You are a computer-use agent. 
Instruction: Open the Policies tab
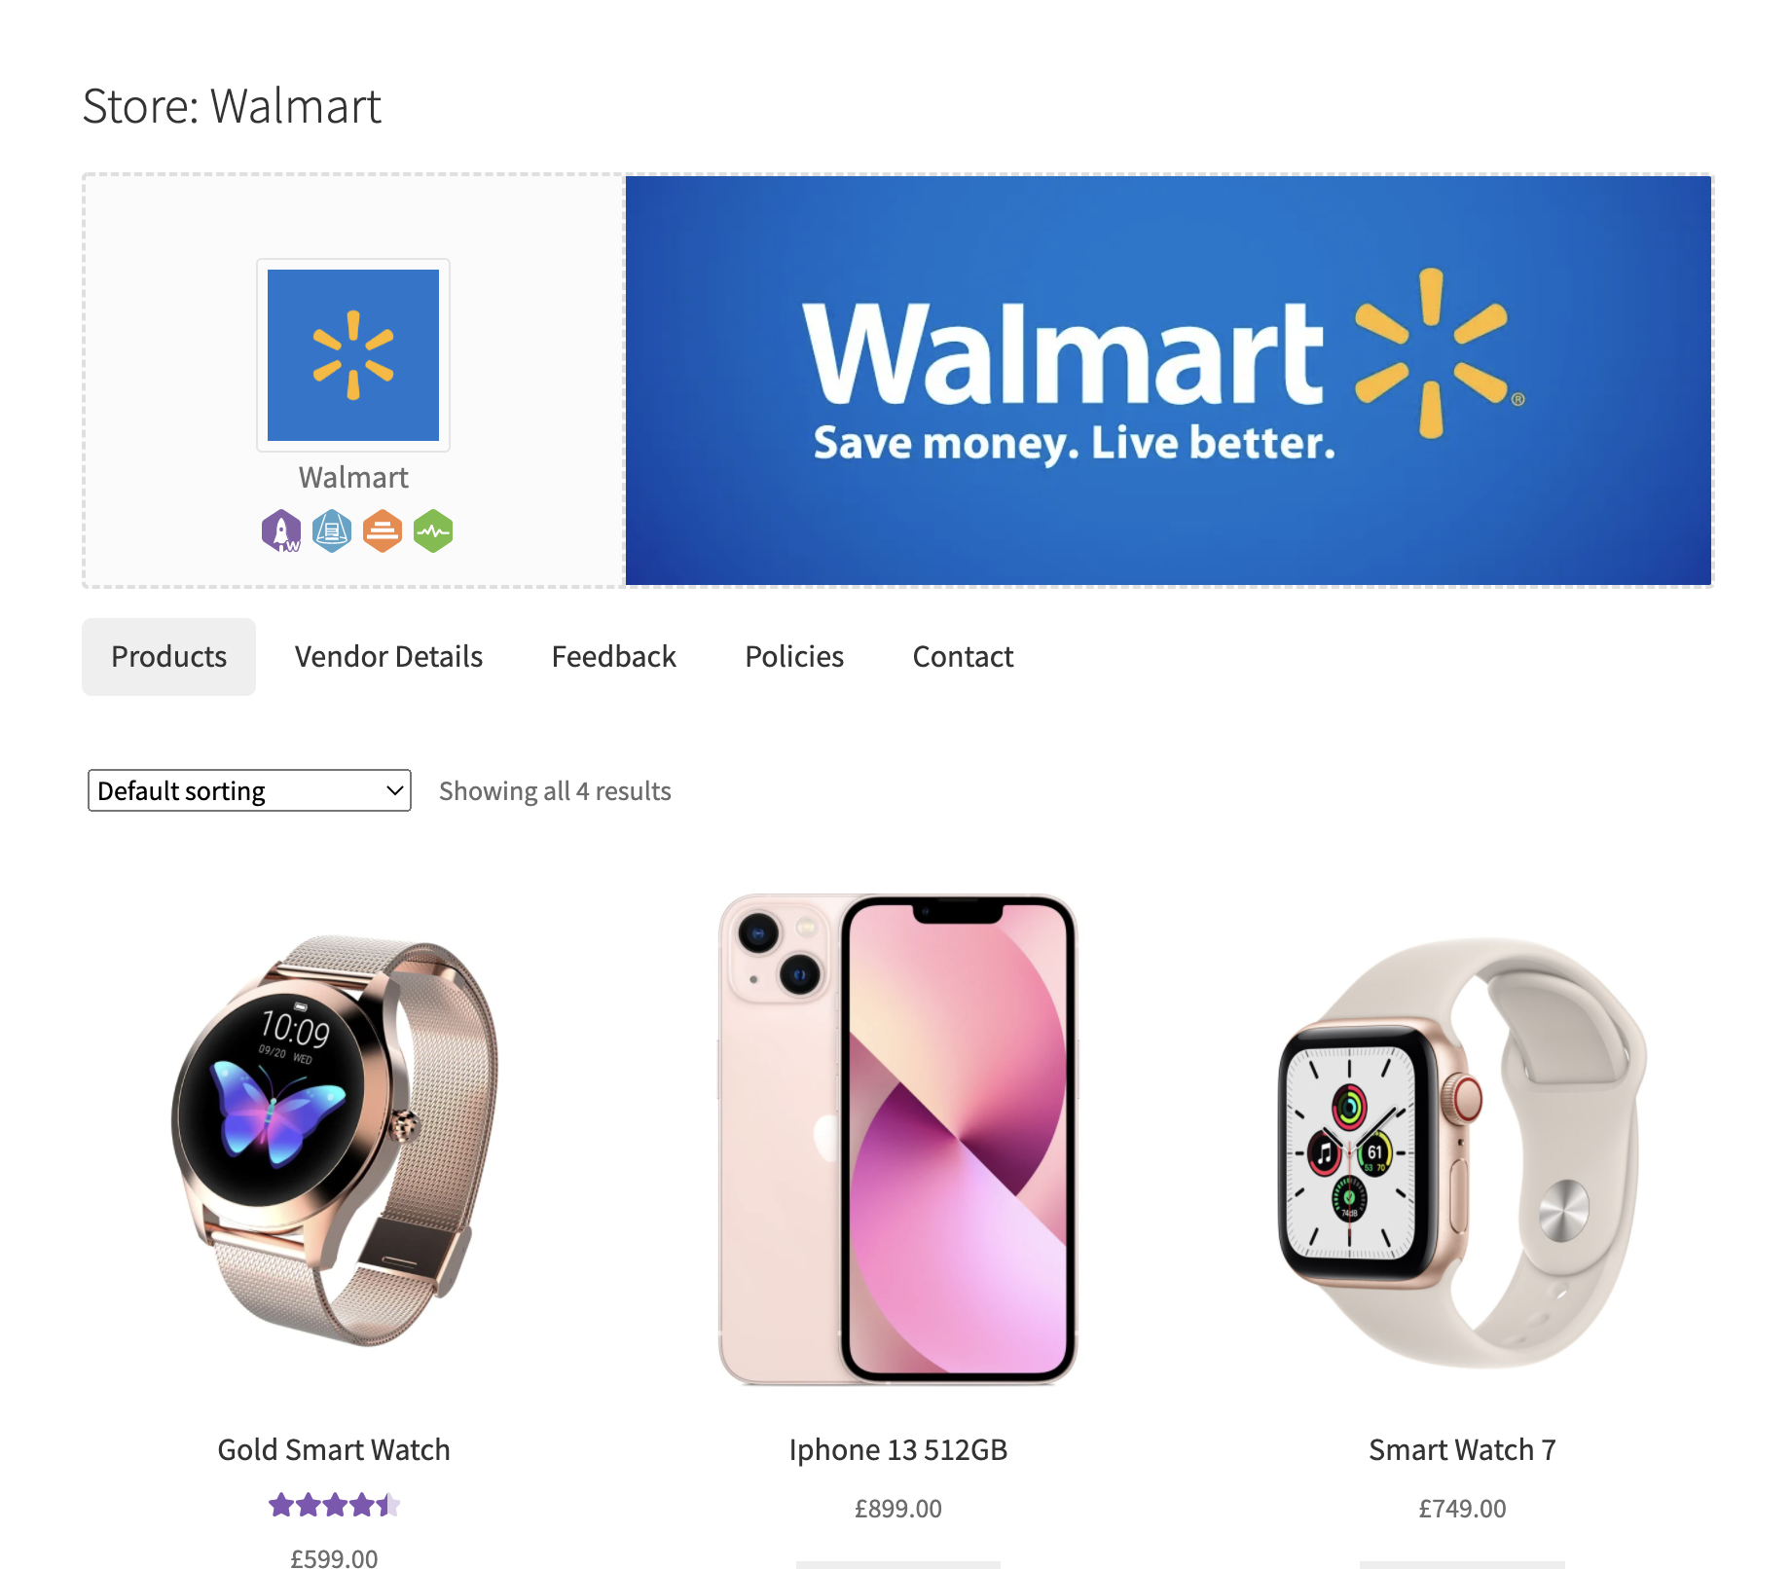tap(794, 657)
